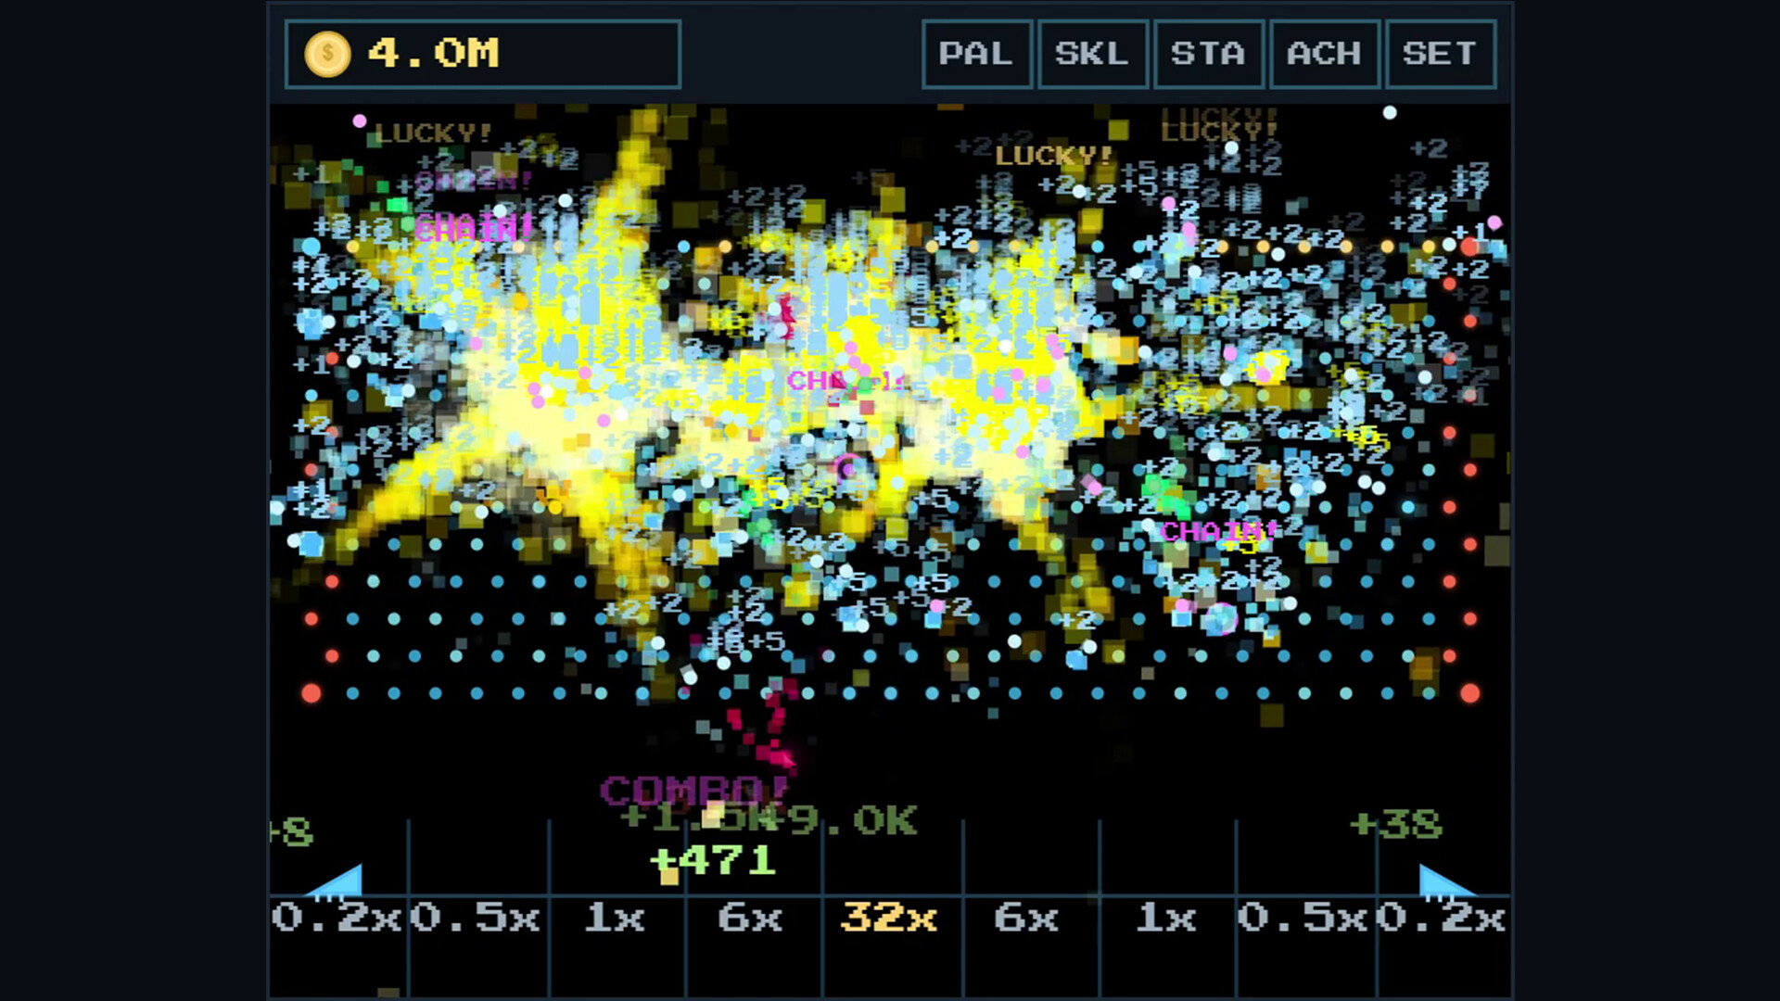Open the STA statistics panel
1780x1001 pixels.
point(1208,54)
